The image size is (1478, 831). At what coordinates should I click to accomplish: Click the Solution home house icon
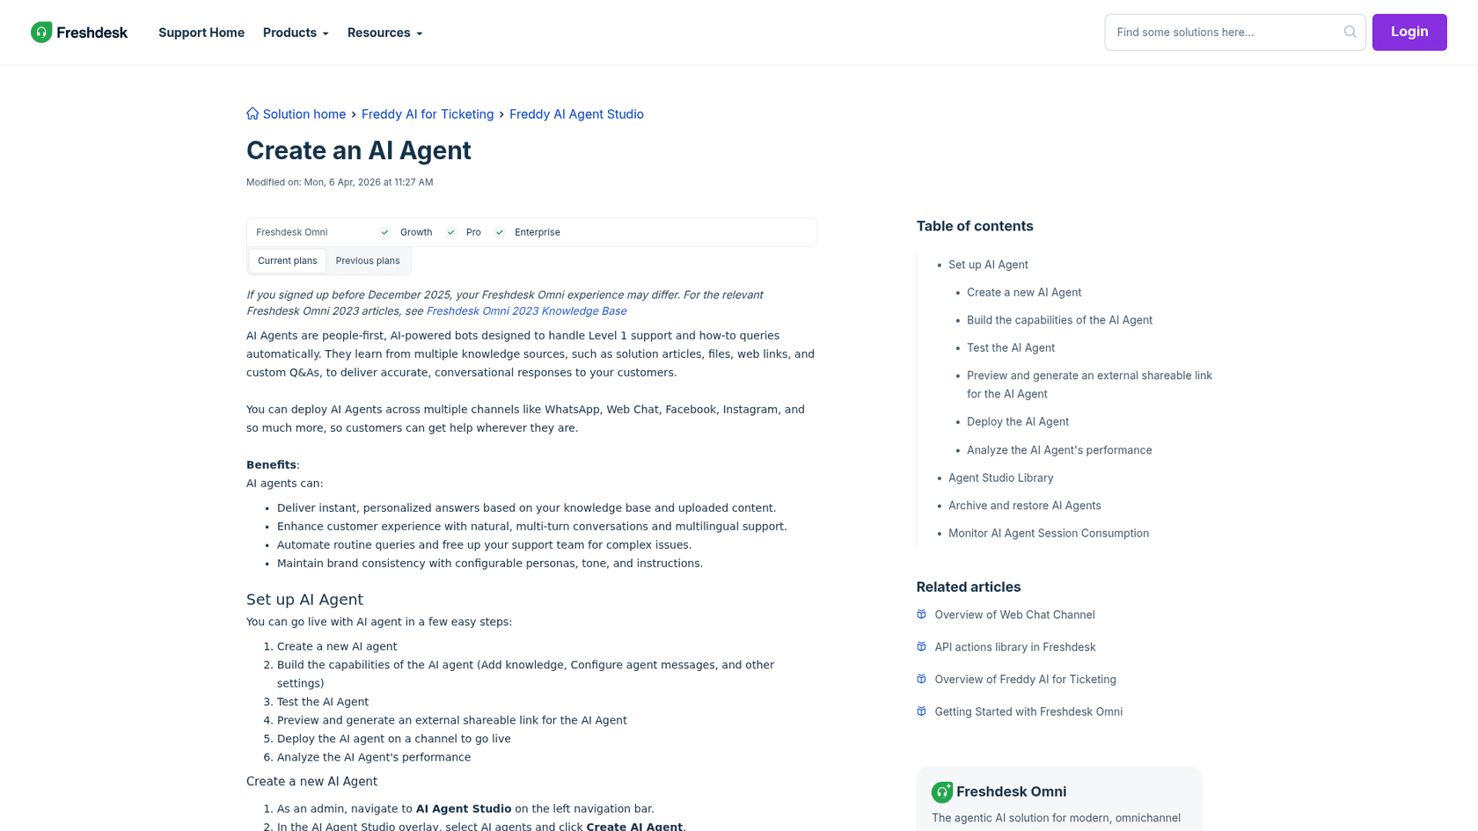(x=252, y=113)
